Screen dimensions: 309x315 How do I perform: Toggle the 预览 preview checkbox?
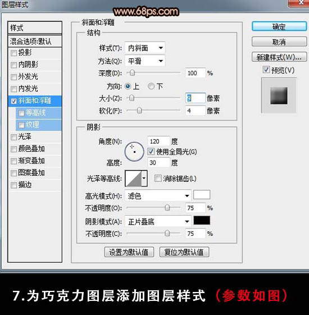266,70
